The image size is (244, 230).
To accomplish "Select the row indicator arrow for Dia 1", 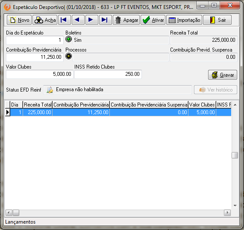I will tap(7, 112).
